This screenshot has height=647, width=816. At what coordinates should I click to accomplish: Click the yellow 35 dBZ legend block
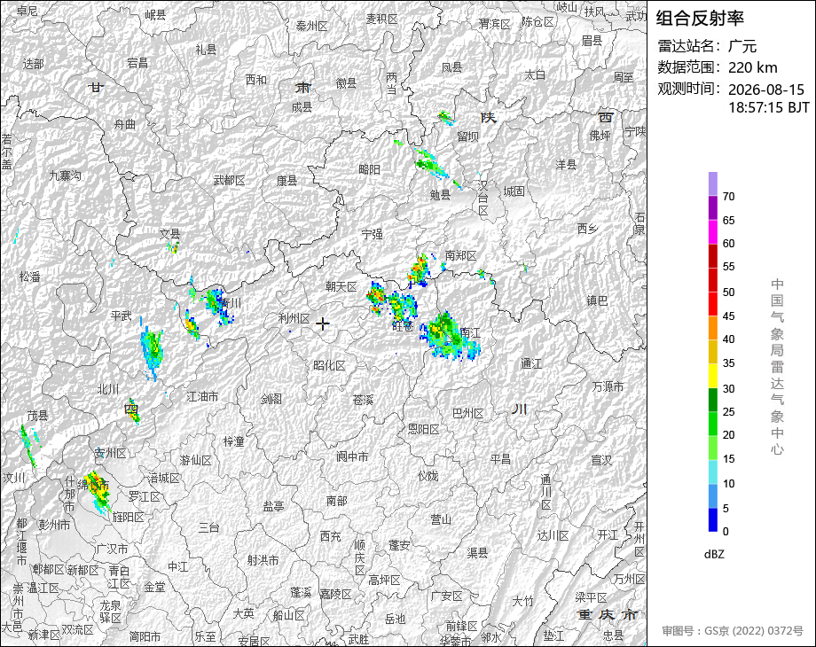point(712,352)
